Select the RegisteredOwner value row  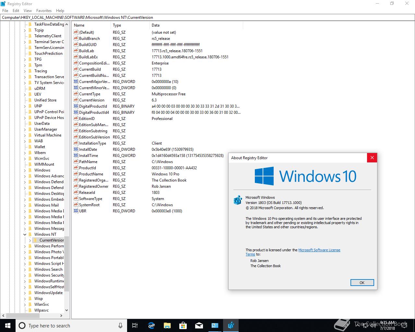[157, 186]
